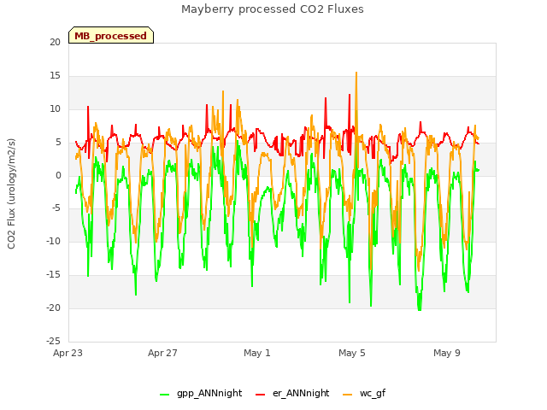Screen dimensions: 547x410
Task: Click the y-axis value 10
Action: coord(55,109)
